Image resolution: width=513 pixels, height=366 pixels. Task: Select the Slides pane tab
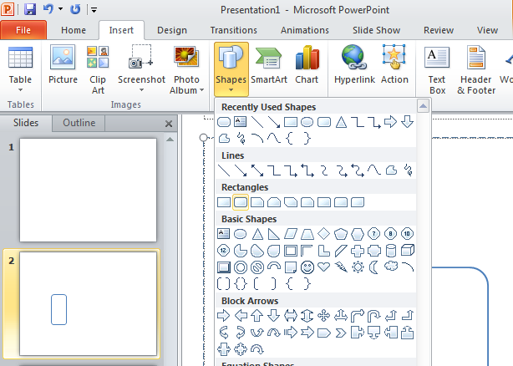point(26,123)
